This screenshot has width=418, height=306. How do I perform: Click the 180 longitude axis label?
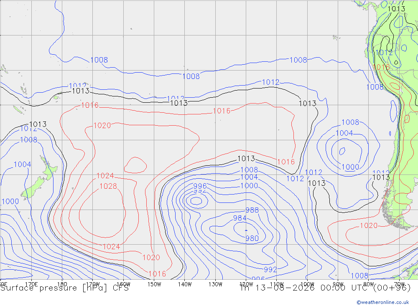click(62, 284)
